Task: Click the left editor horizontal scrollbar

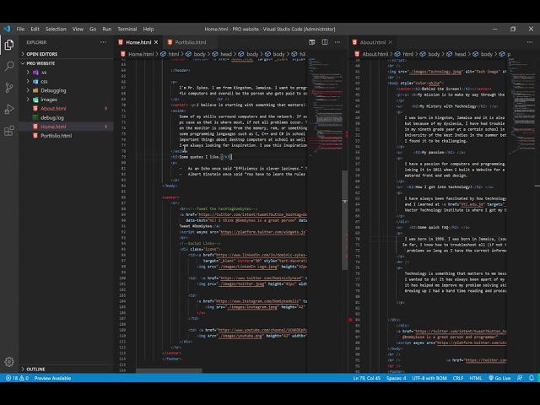Action: 169,370
